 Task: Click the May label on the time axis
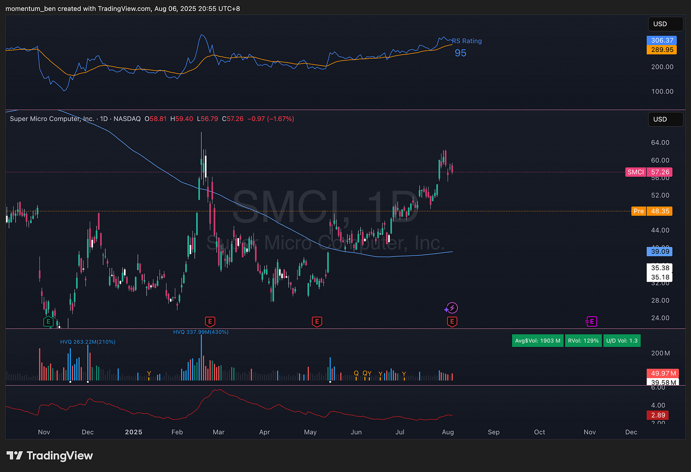point(310,432)
